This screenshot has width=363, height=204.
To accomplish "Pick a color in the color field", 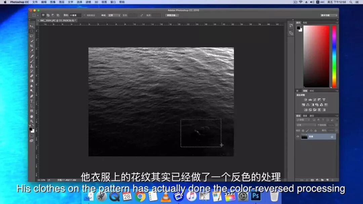I will pyautogui.click(x=316, y=56).
